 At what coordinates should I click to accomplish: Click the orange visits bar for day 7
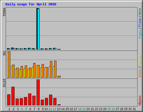[x=34, y=70]
